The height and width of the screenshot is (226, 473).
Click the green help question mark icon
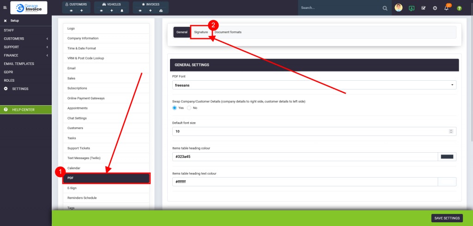tap(459, 8)
